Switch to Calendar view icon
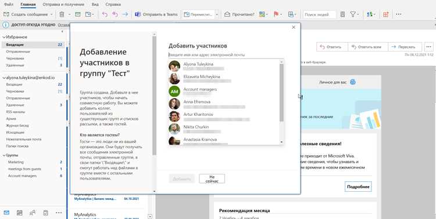Image resolution: width=436 pixels, height=219 pixels. 19,213
